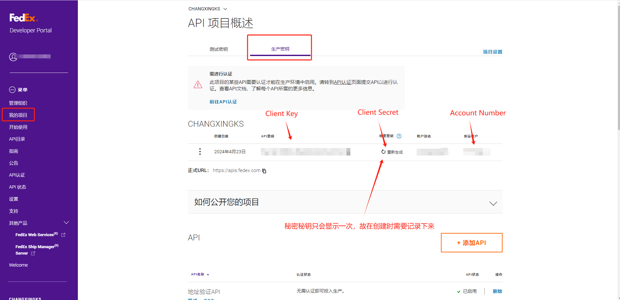Viewport: 620px width, 300px height.
Task: Switch to the 测试密钥 tab
Action: click(x=218, y=49)
